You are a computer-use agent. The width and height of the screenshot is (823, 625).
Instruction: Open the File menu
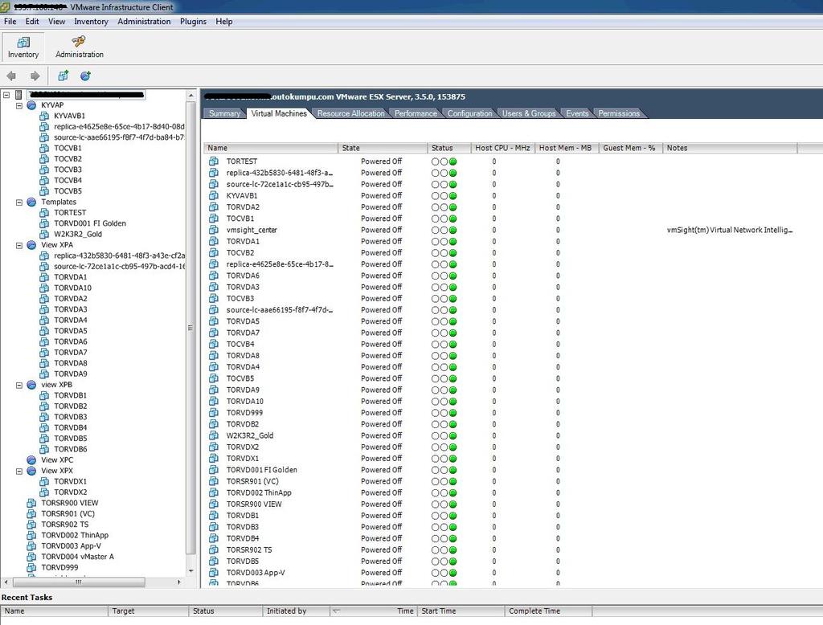coord(10,22)
